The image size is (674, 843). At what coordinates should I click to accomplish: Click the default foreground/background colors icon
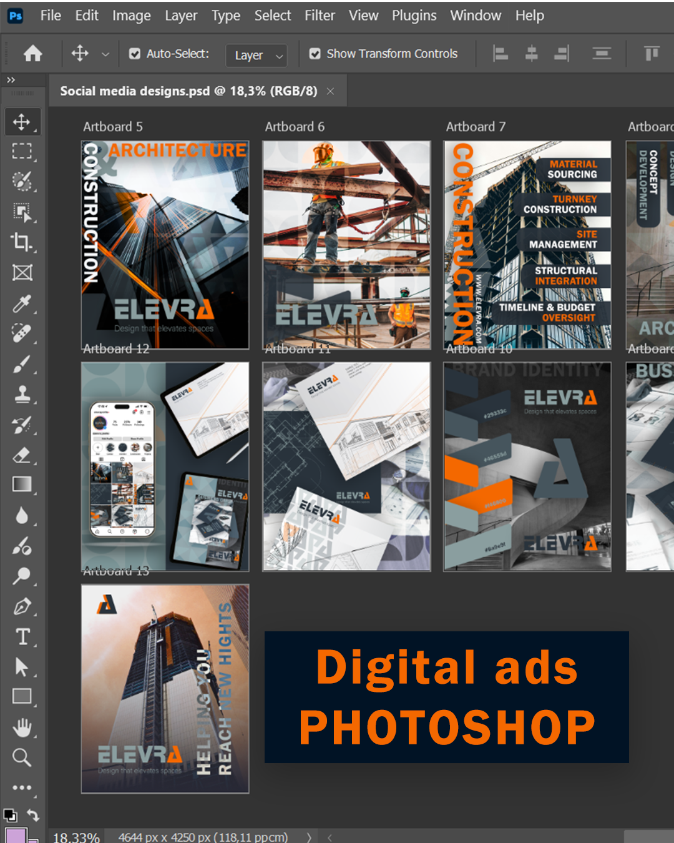pyautogui.click(x=10, y=815)
